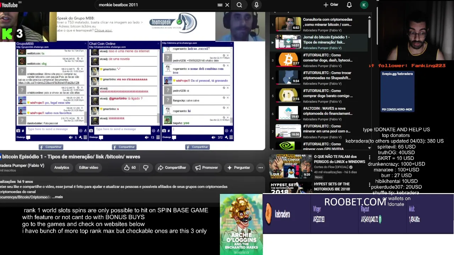This screenshot has height=255, width=454.
Task: Open playlist item Como minerar em uma pool
Action: coord(319,131)
